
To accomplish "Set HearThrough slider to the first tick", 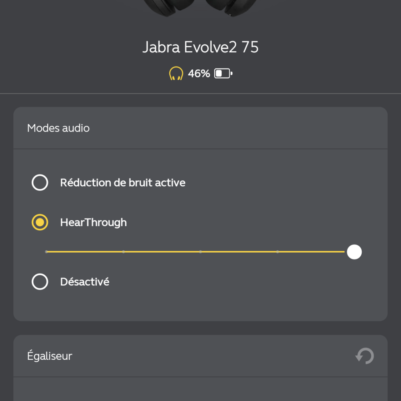I will tap(46, 252).
